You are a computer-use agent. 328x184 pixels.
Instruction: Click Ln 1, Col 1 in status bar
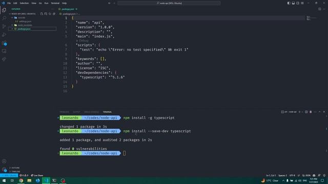pos(271,175)
